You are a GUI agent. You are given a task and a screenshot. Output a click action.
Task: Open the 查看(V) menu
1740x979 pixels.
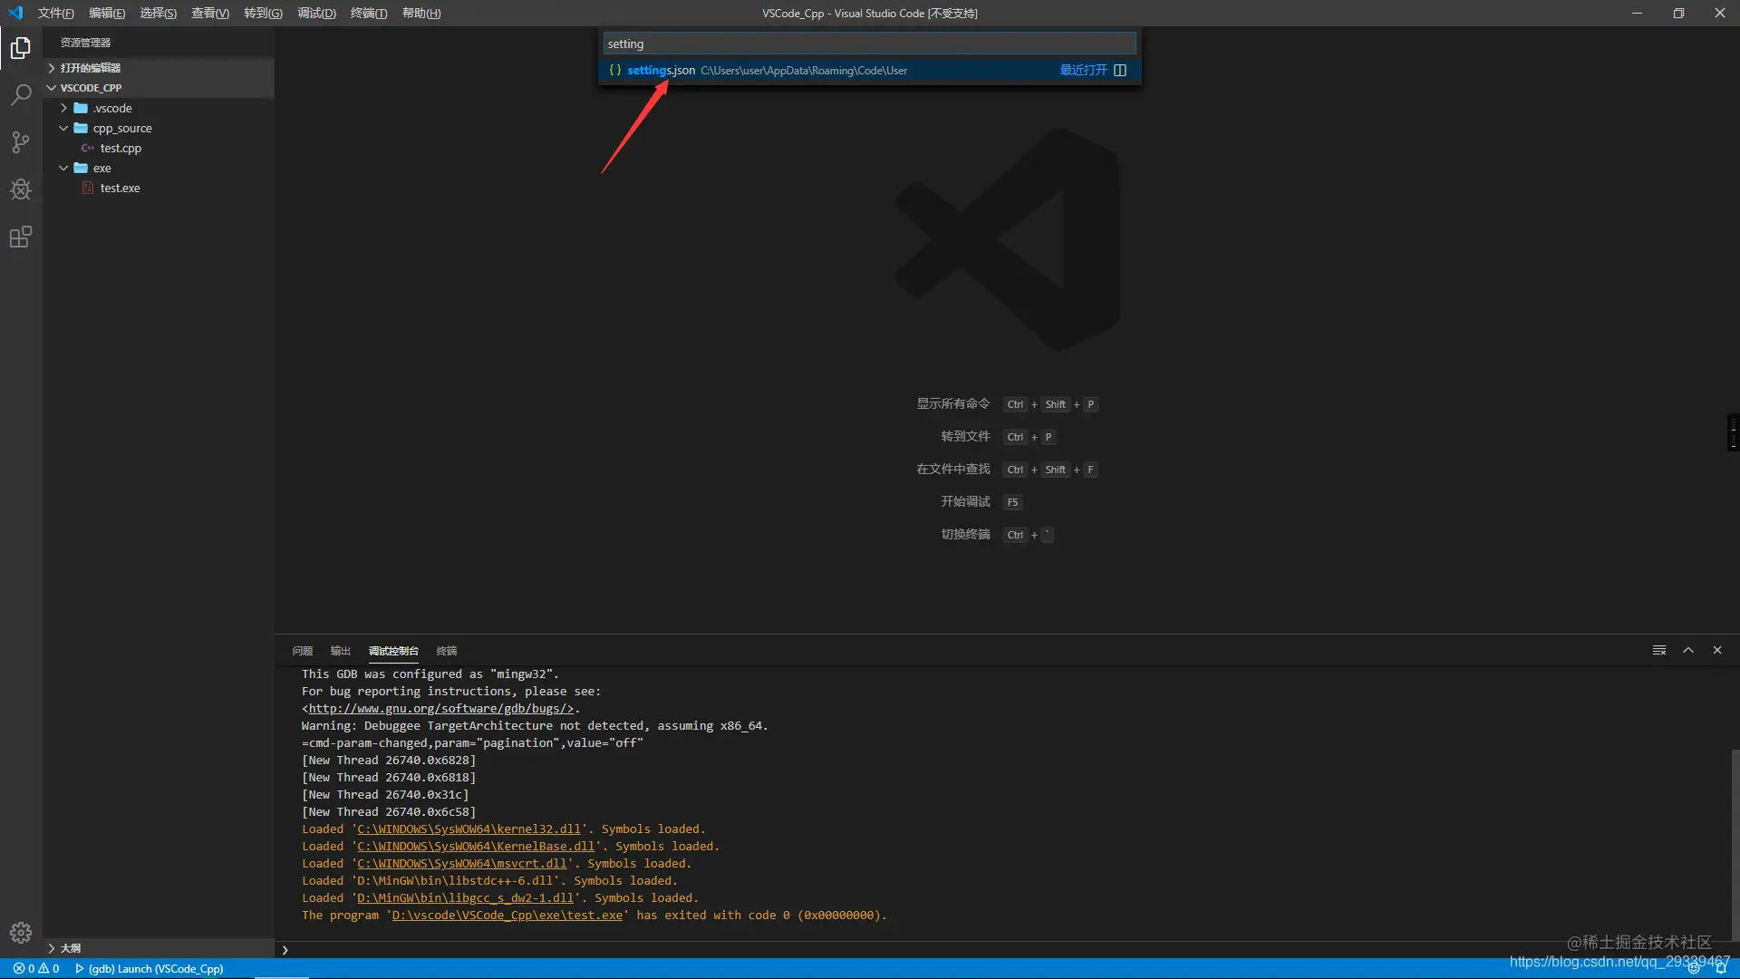[210, 14]
